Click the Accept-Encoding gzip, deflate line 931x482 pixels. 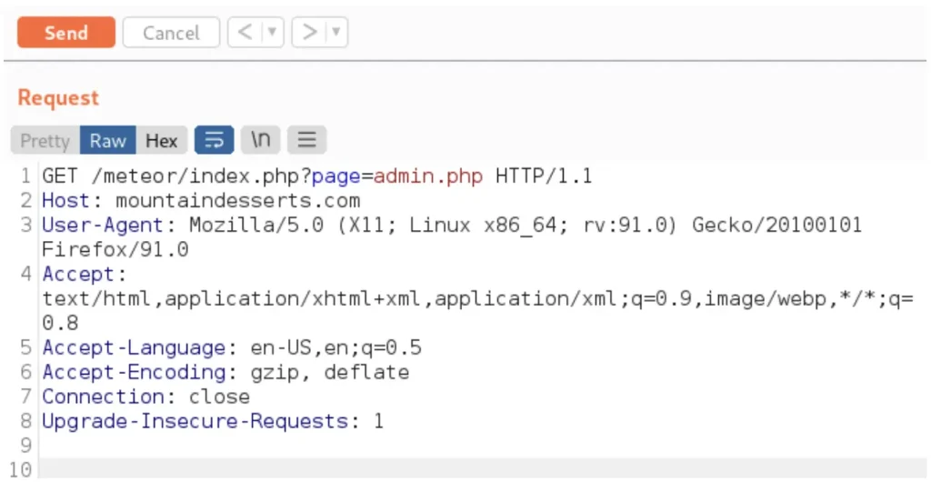point(225,373)
